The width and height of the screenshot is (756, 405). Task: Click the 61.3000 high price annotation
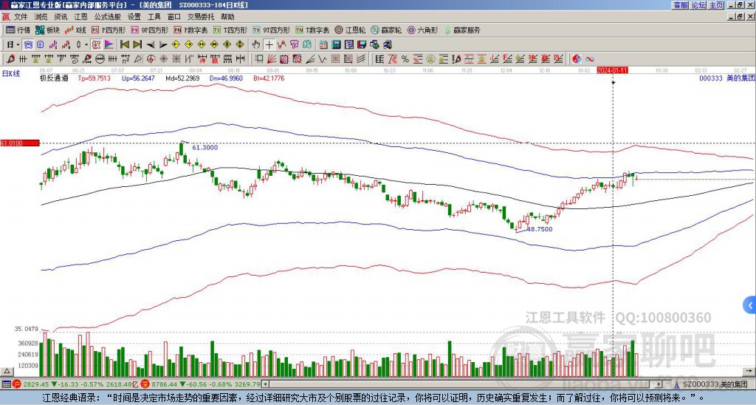click(x=205, y=148)
